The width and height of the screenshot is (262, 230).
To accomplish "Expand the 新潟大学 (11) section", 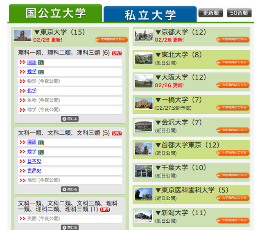I will point(181,213).
